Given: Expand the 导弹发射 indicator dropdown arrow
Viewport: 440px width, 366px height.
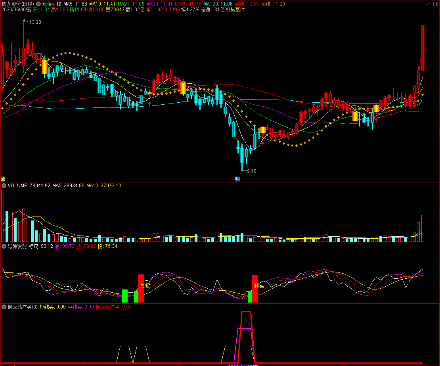Looking at the screenshot, I should coord(4,246).
